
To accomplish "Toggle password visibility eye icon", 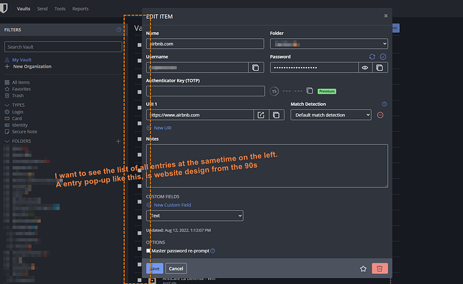I will tap(365, 68).
